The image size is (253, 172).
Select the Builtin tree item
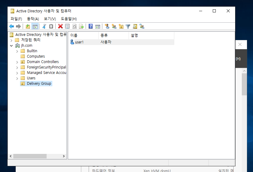click(32, 51)
